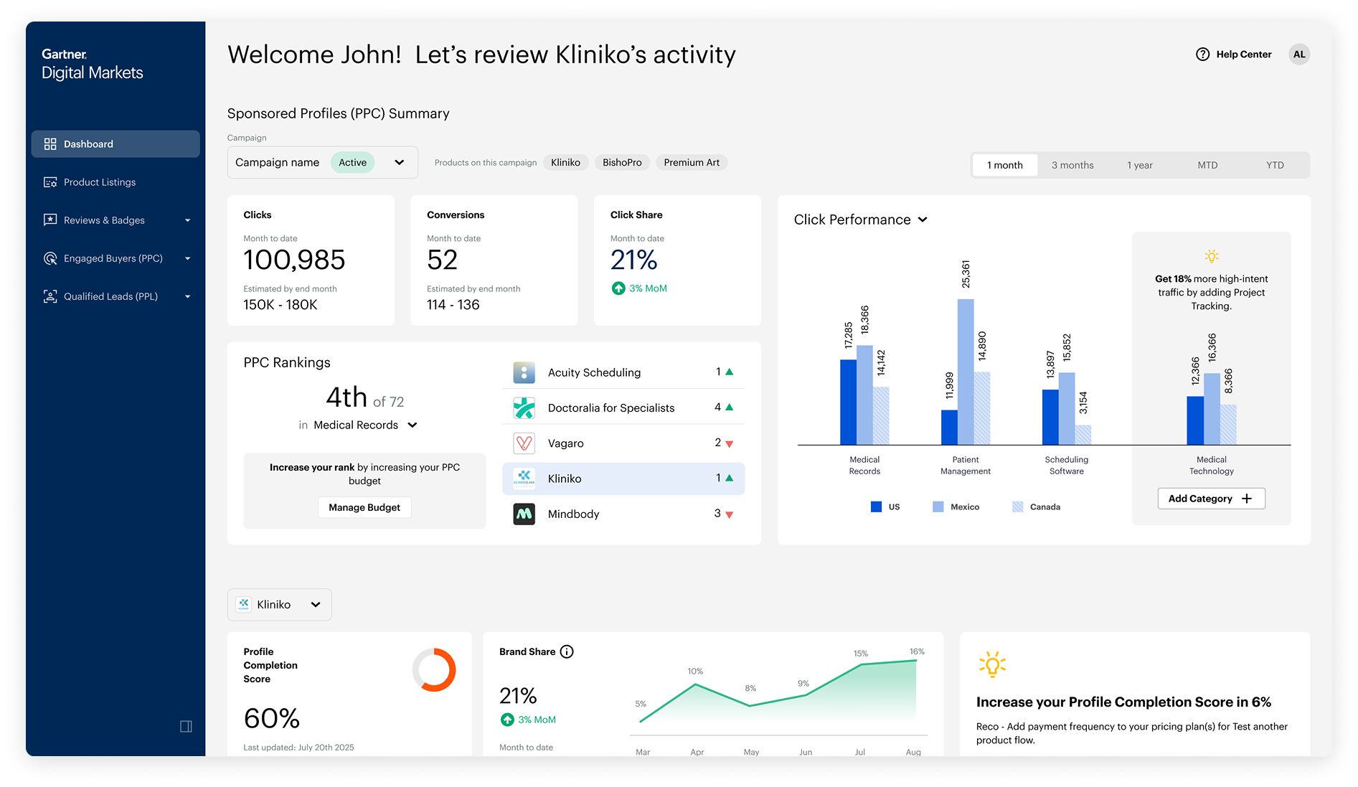Click the Dashboard grid icon in sidebar
This screenshot has width=1358, height=787.
(x=50, y=144)
